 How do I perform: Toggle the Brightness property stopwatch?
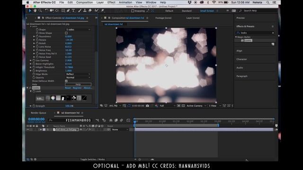pyautogui.click(x=34, y=71)
